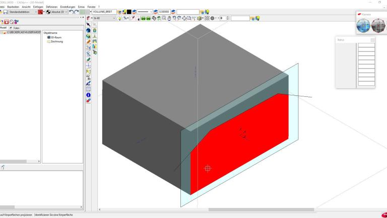Viewport: 387px width, 218px height.
Task: Click the blue sphere camera view icon
Action: pyautogui.click(x=364, y=25)
